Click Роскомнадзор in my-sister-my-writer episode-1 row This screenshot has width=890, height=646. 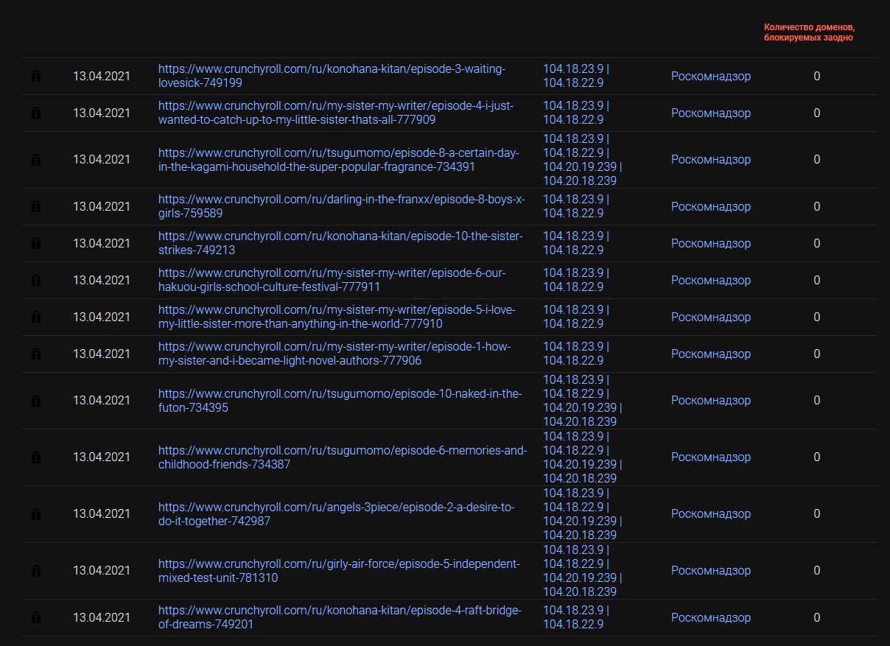711,354
